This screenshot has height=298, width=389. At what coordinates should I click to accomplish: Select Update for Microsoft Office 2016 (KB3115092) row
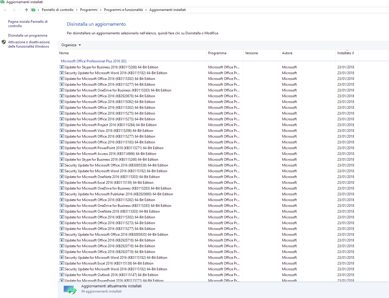[208, 102]
